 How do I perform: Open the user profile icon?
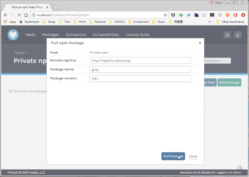[238, 35]
